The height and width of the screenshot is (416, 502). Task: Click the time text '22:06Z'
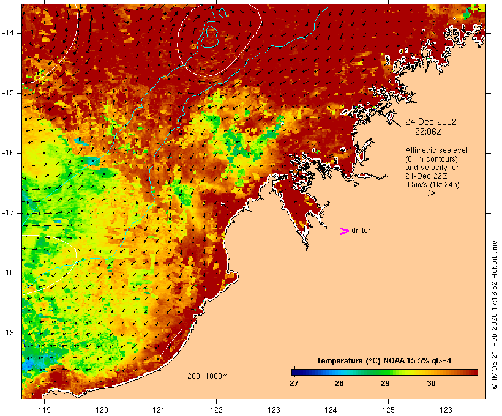pyautogui.click(x=429, y=132)
